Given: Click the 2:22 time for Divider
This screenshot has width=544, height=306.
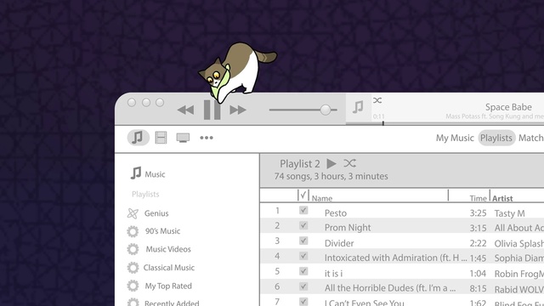Looking at the screenshot, I should (x=478, y=243).
